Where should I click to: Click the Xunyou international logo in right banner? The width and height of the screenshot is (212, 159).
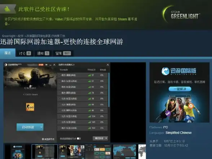pyautogui.click(x=179, y=71)
